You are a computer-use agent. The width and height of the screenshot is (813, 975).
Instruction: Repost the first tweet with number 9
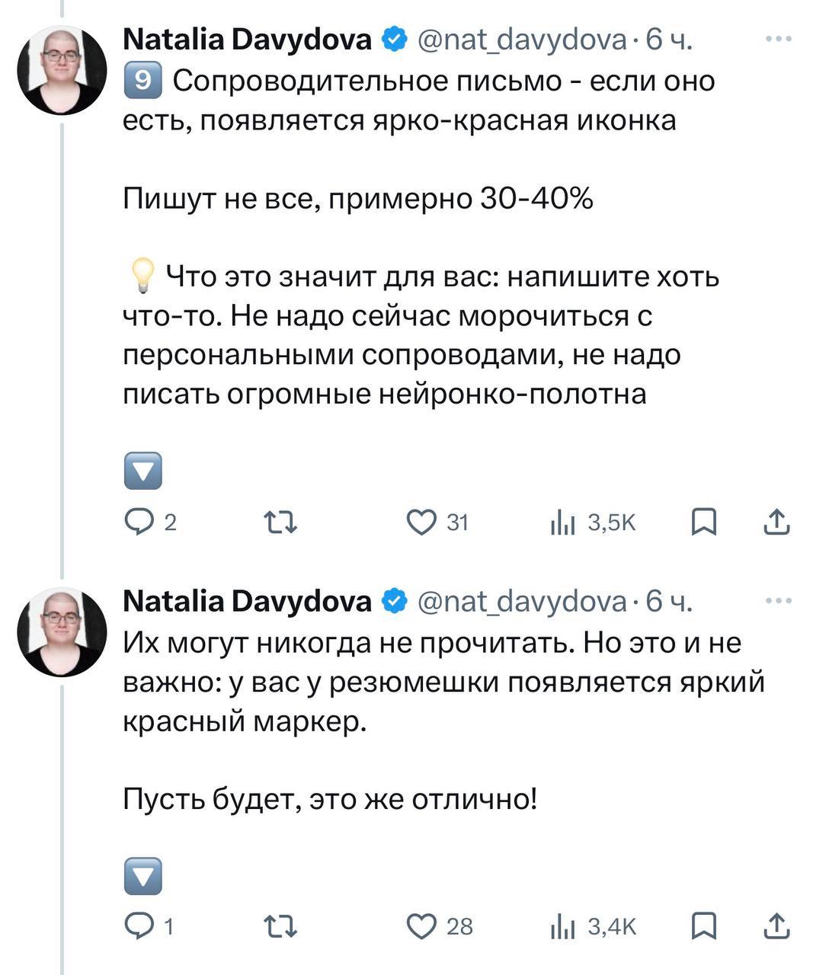point(280,523)
